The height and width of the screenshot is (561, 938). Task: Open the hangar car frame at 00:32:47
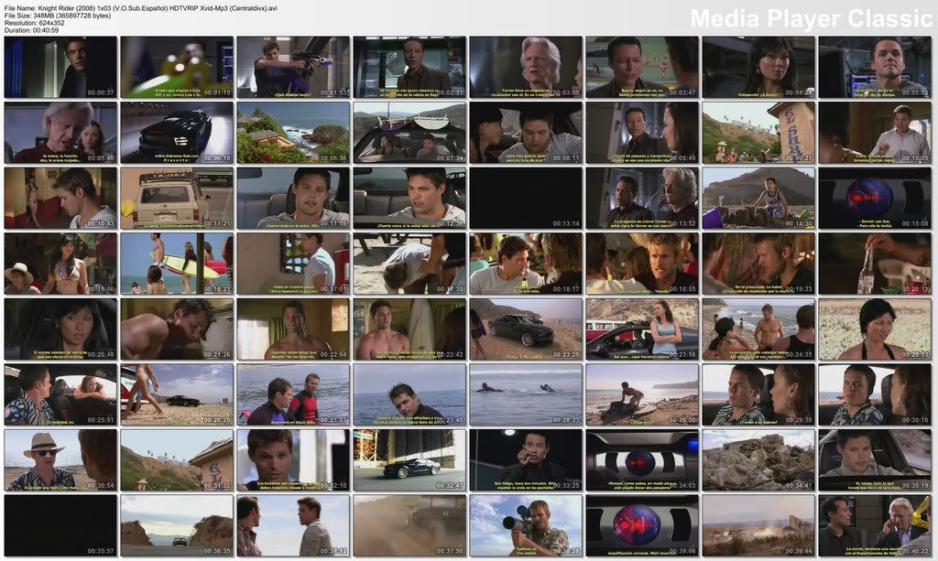[409, 460]
